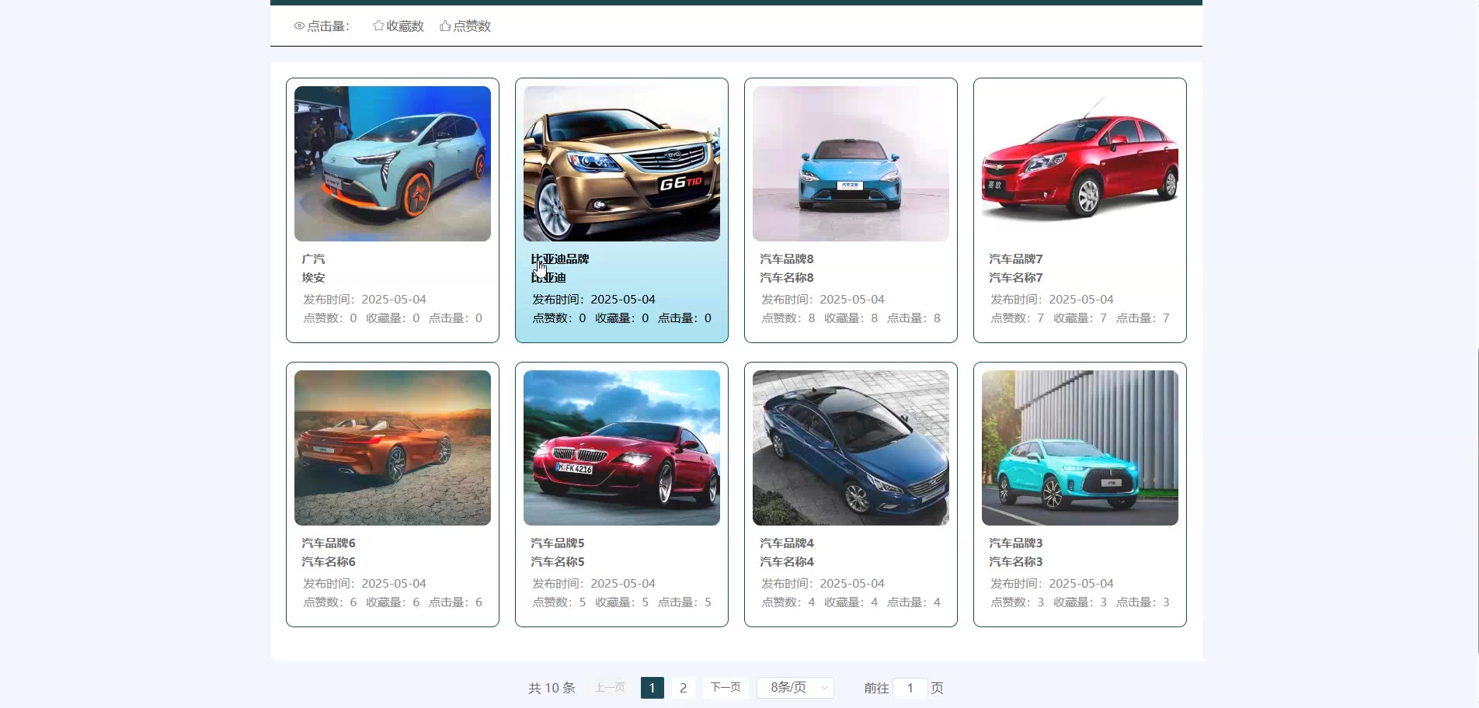Open the 8条/页 page size dropdown

(x=795, y=688)
